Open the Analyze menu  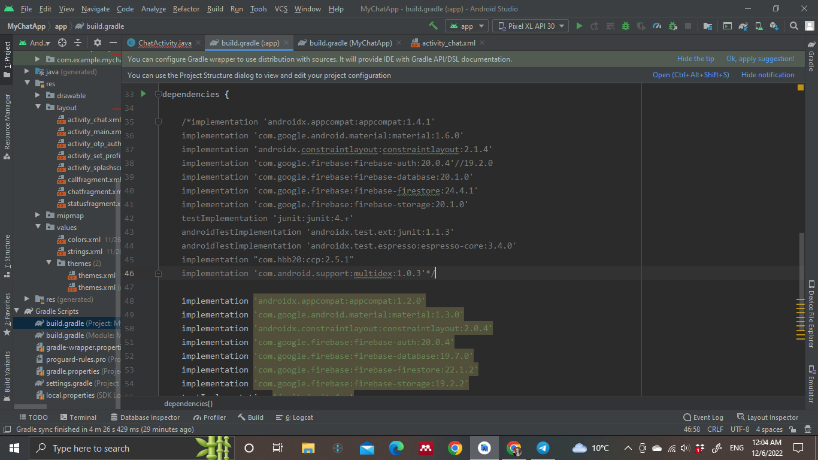(x=153, y=9)
